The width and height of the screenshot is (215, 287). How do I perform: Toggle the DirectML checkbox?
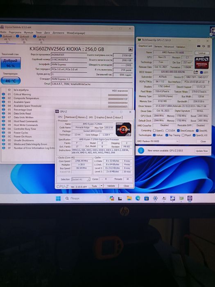pyautogui.click(x=197, y=130)
